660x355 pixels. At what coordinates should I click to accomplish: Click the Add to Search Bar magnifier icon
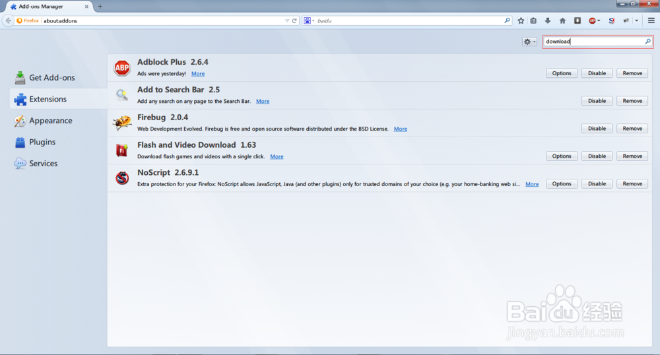click(122, 95)
